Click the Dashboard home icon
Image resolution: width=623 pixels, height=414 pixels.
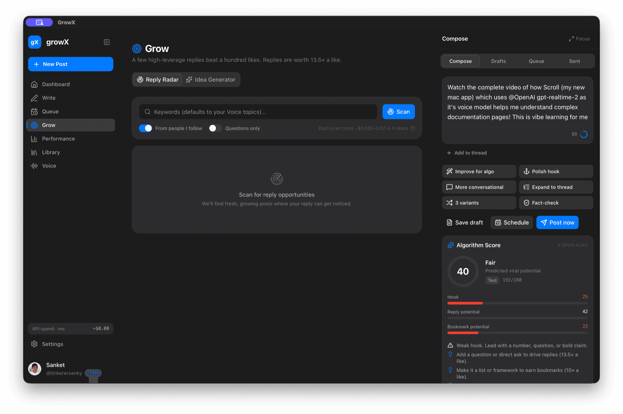point(34,84)
